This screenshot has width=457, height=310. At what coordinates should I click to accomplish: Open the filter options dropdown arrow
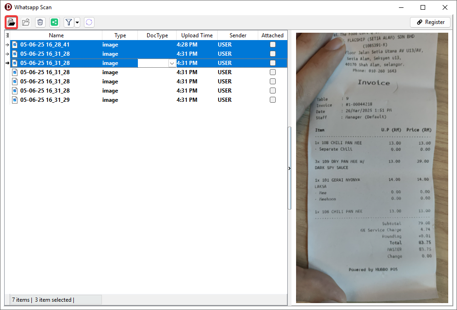(77, 22)
